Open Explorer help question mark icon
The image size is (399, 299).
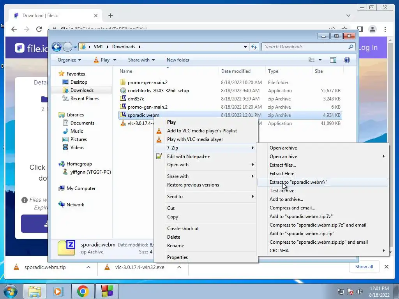[x=347, y=60]
